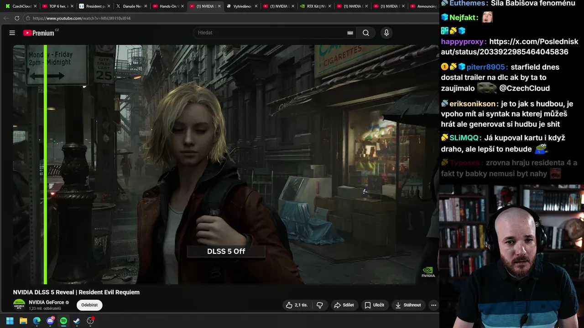Open Discord from the taskbar

(50, 321)
